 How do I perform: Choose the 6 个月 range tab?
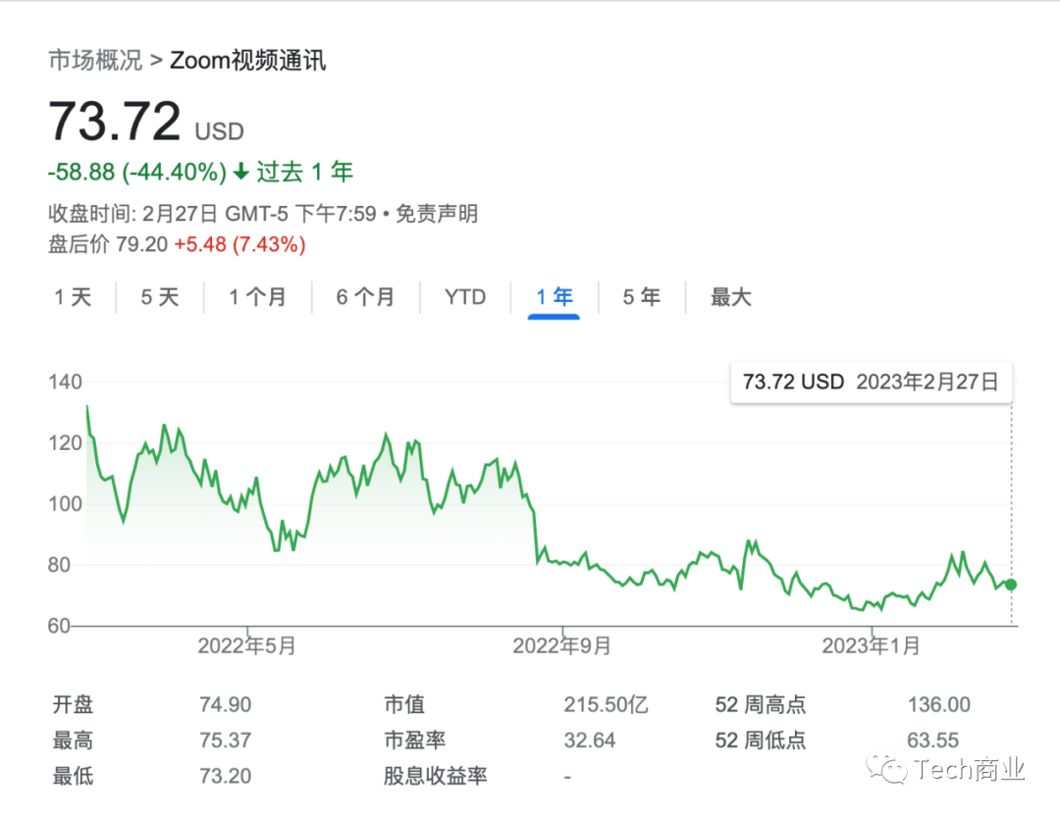pos(365,297)
